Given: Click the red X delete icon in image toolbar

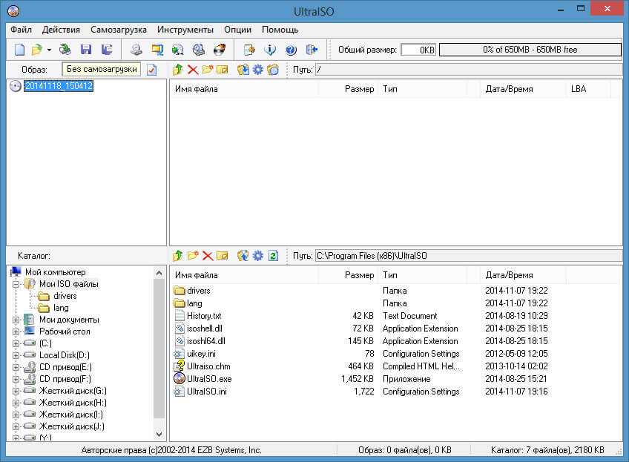Looking at the screenshot, I should 193,70.
